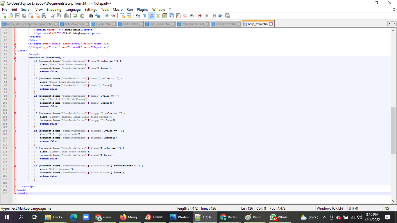The height and width of the screenshot is (223, 397).
Task: Undo the last edit via toolbar
Action: pyautogui.click(x=75, y=16)
